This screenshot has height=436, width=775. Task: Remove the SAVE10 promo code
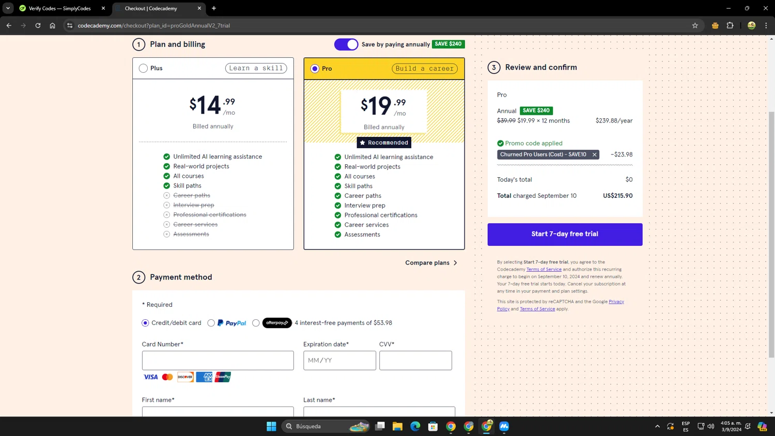(594, 154)
